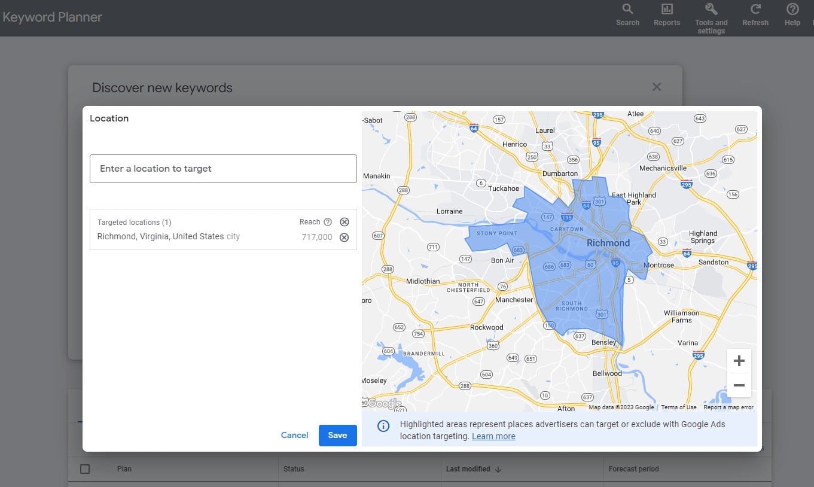Click the Google logo on the map
The height and width of the screenshot is (487, 814).
pyautogui.click(x=384, y=404)
